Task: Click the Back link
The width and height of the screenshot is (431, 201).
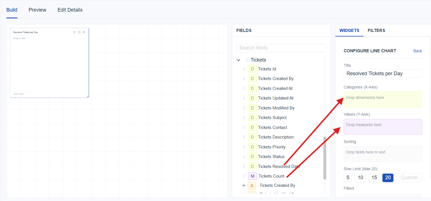Action: [x=417, y=51]
